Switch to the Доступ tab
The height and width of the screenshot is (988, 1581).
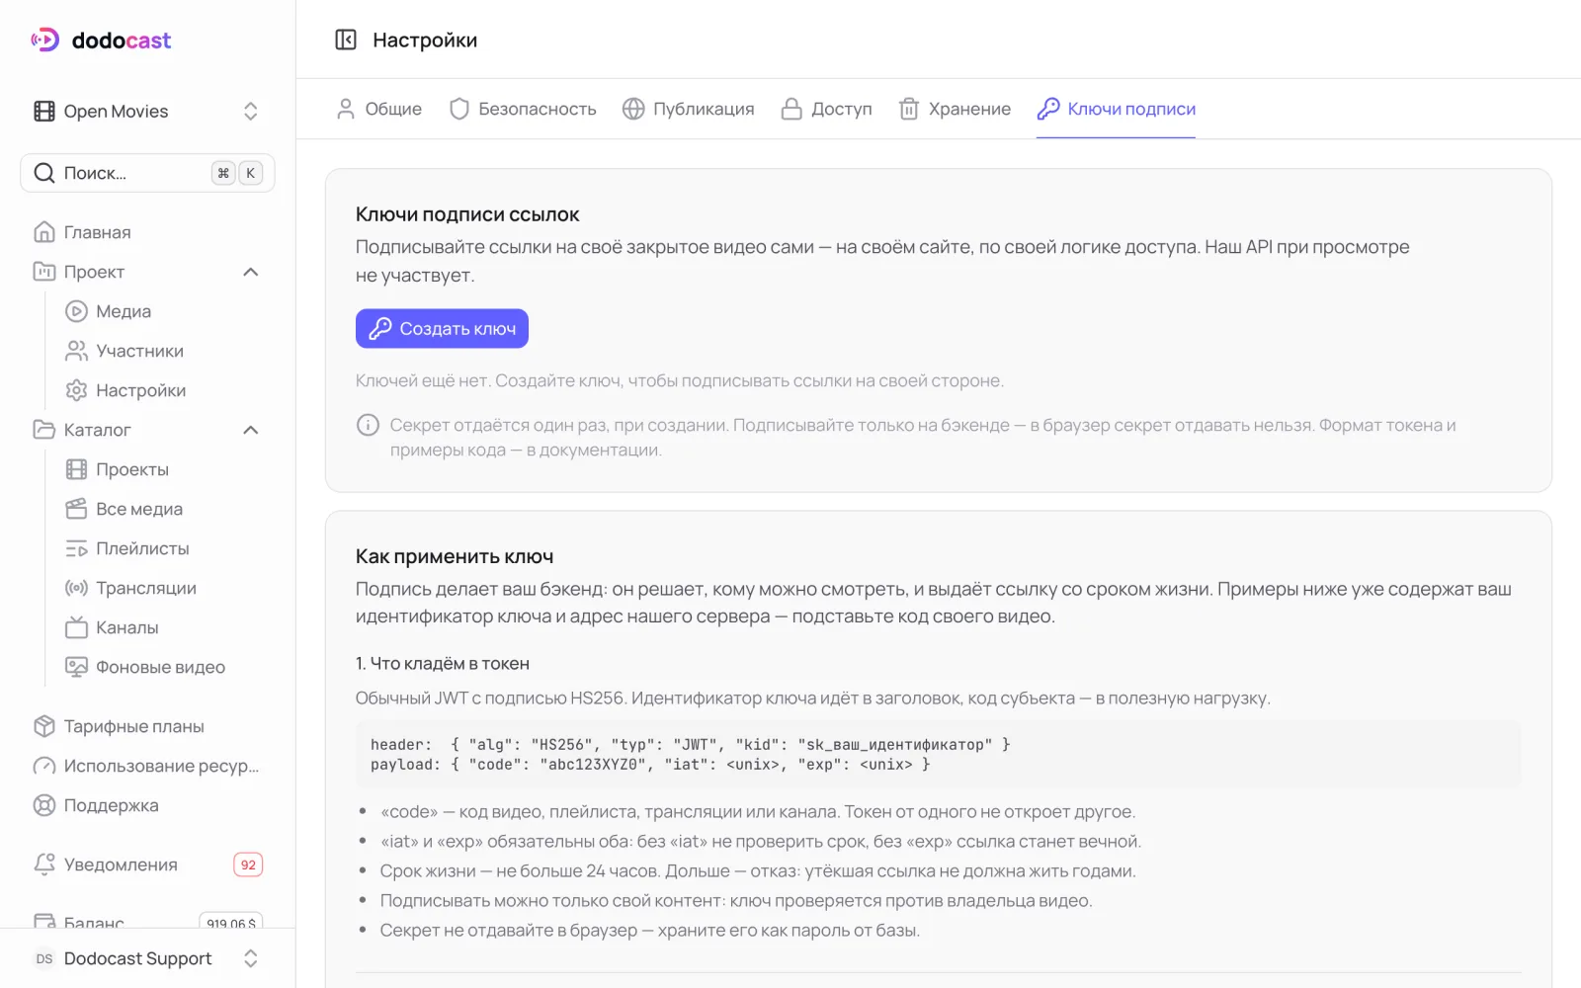click(827, 109)
